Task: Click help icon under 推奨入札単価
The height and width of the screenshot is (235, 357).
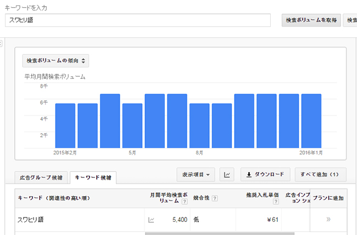Action: 276,202
